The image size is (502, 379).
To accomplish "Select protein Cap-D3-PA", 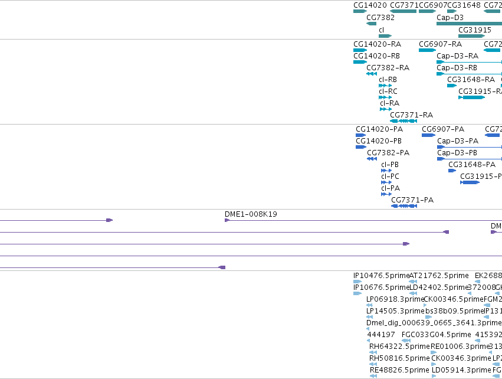I will 458,141.
